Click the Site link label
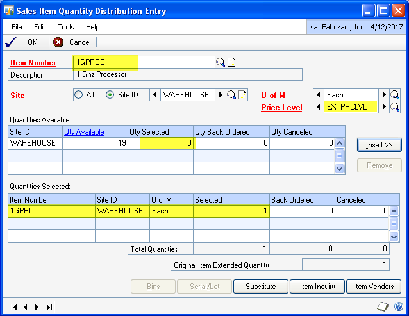The height and width of the screenshot is (316, 409). 17,96
